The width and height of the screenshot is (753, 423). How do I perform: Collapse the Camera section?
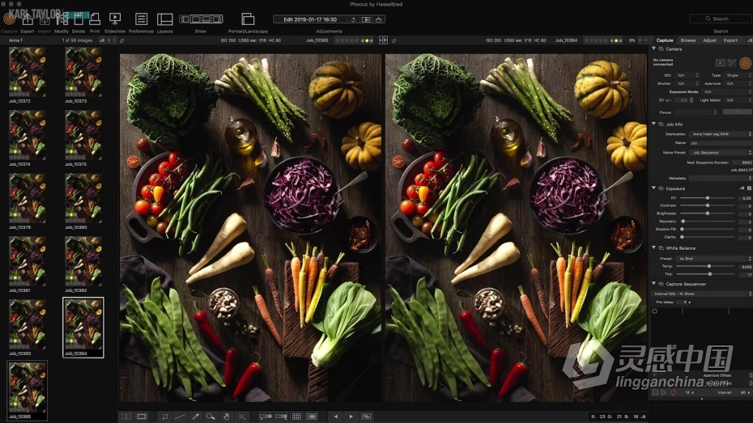[x=653, y=49]
